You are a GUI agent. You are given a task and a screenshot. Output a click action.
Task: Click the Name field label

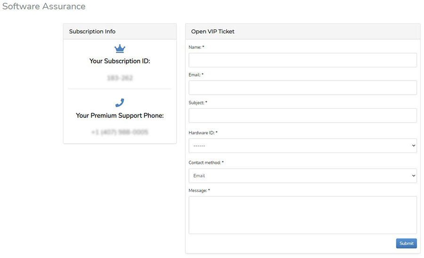196,47
